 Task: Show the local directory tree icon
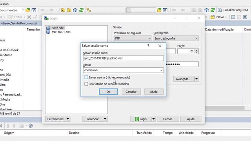click(89, 10)
